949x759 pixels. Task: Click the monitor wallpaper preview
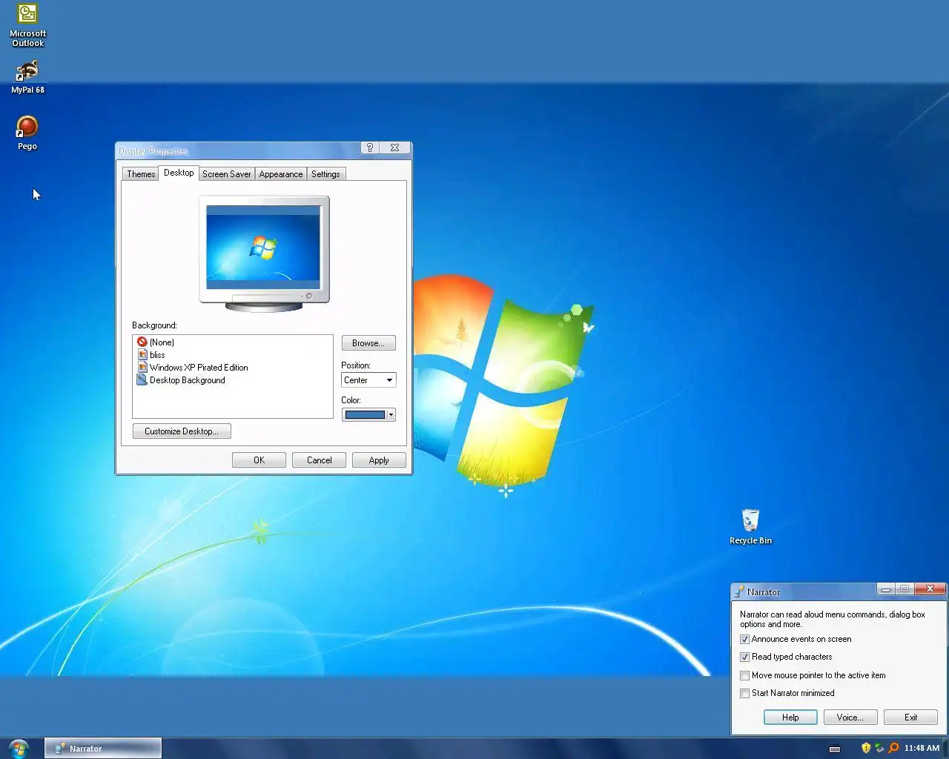(263, 248)
